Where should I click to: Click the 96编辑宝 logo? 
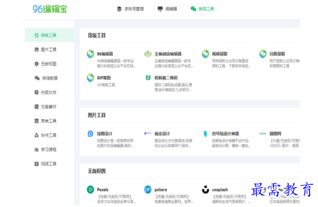(50, 9)
